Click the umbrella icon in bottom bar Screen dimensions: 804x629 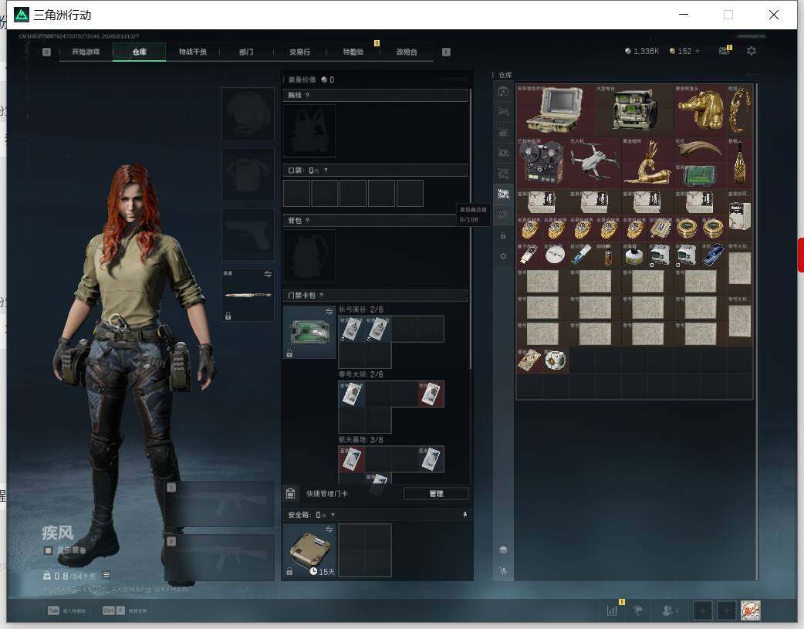[x=638, y=610]
